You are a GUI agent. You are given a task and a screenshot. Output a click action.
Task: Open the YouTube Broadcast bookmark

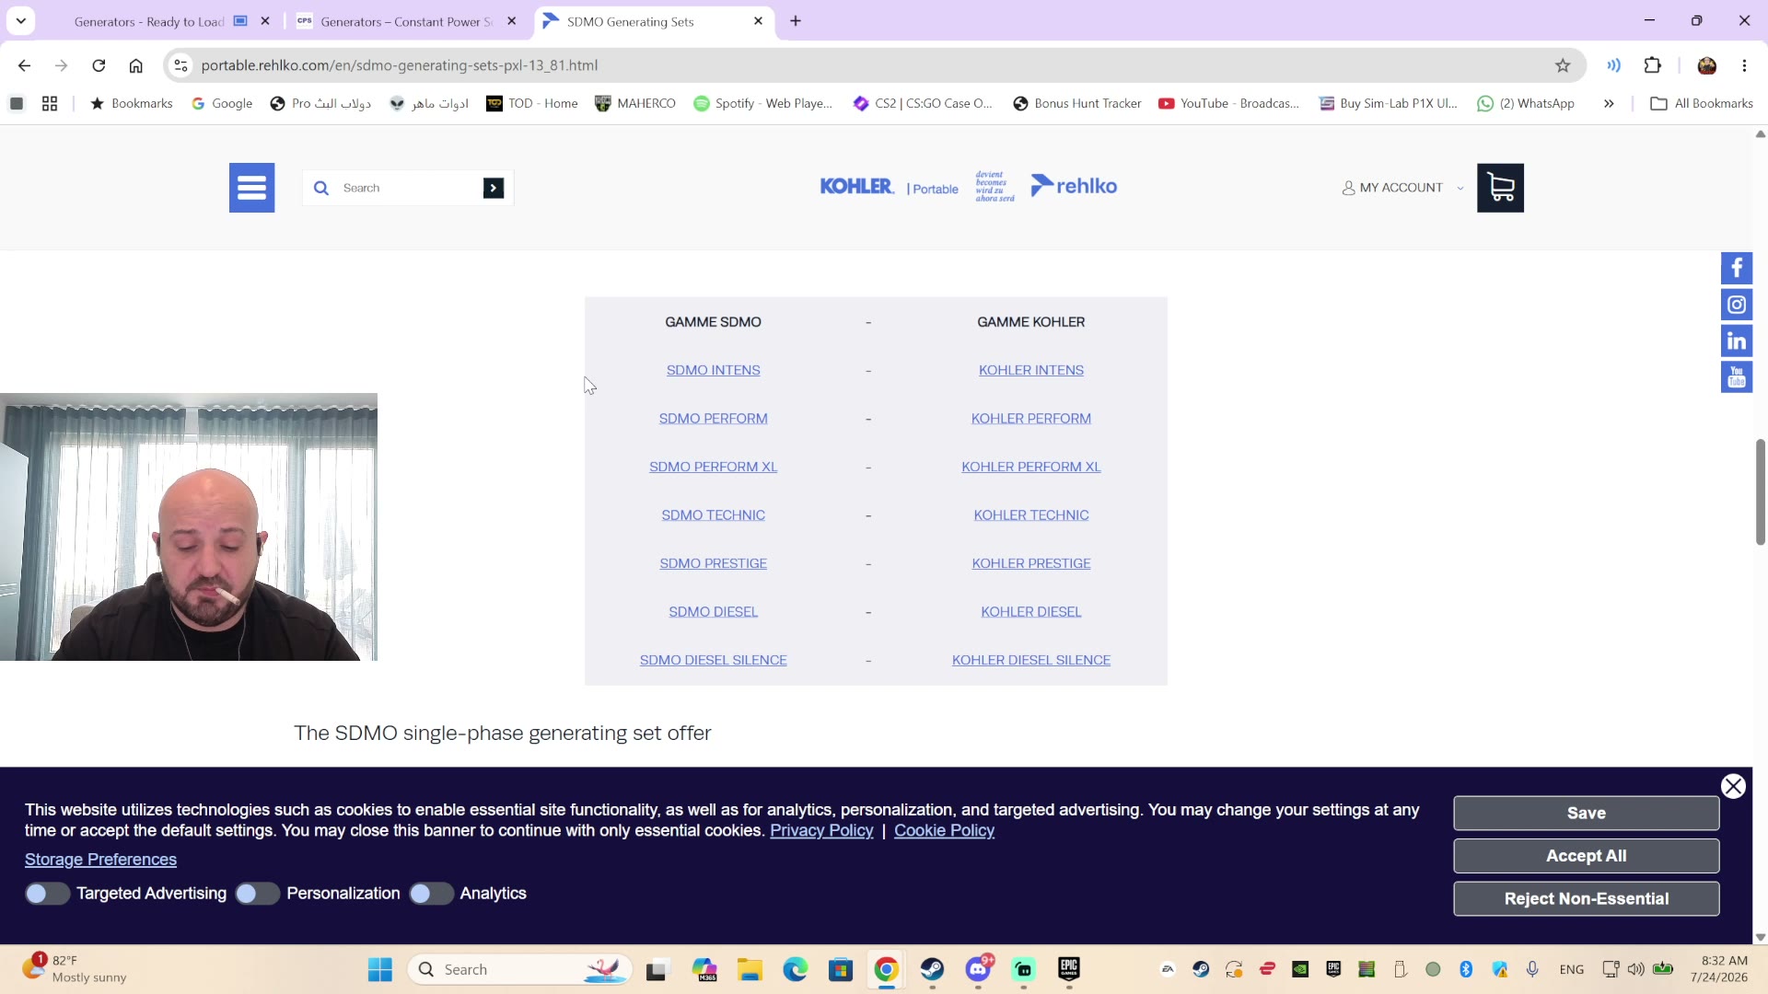(x=1228, y=104)
